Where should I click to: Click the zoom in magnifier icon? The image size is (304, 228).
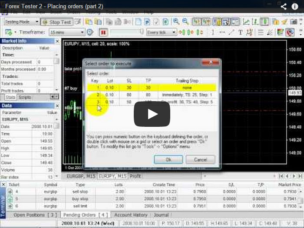(x=176, y=22)
